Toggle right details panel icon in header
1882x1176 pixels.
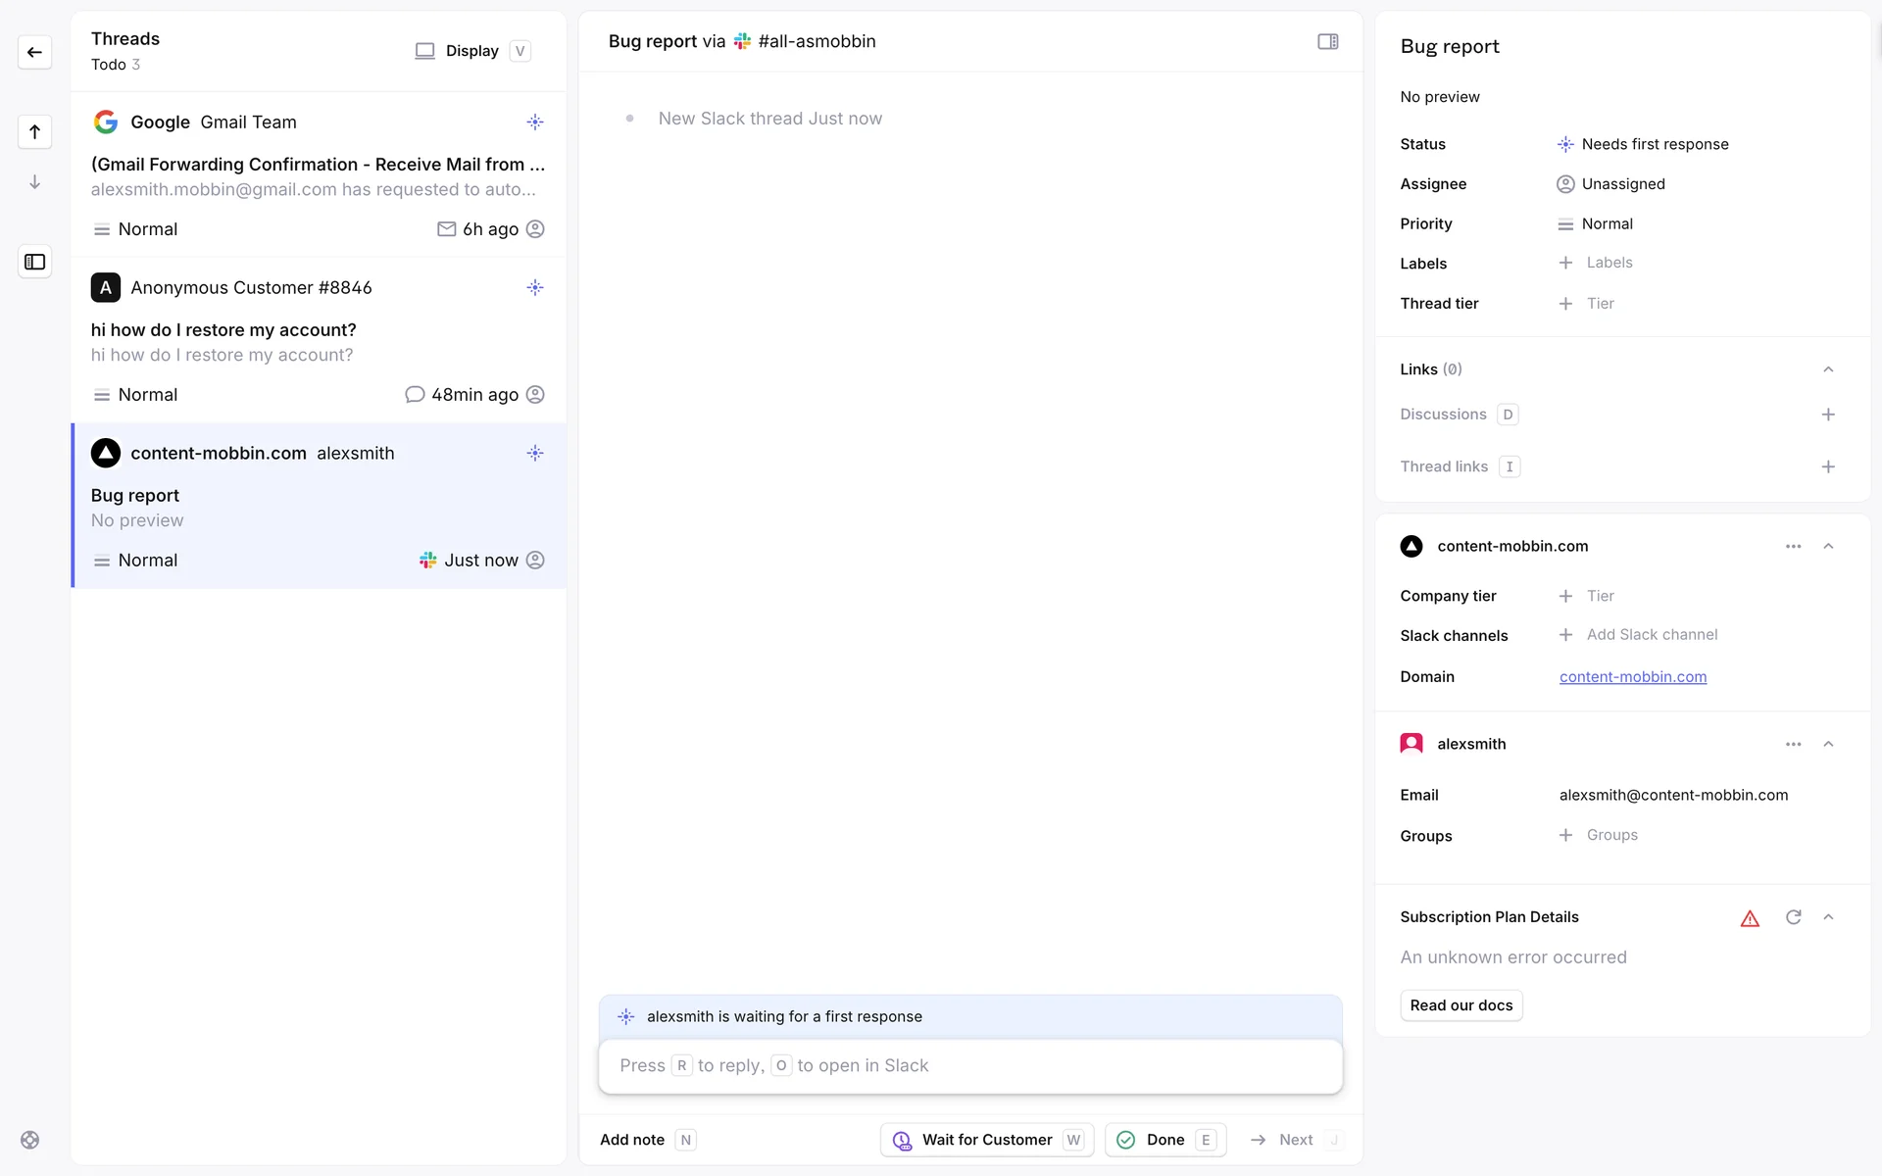point(1327,41)
